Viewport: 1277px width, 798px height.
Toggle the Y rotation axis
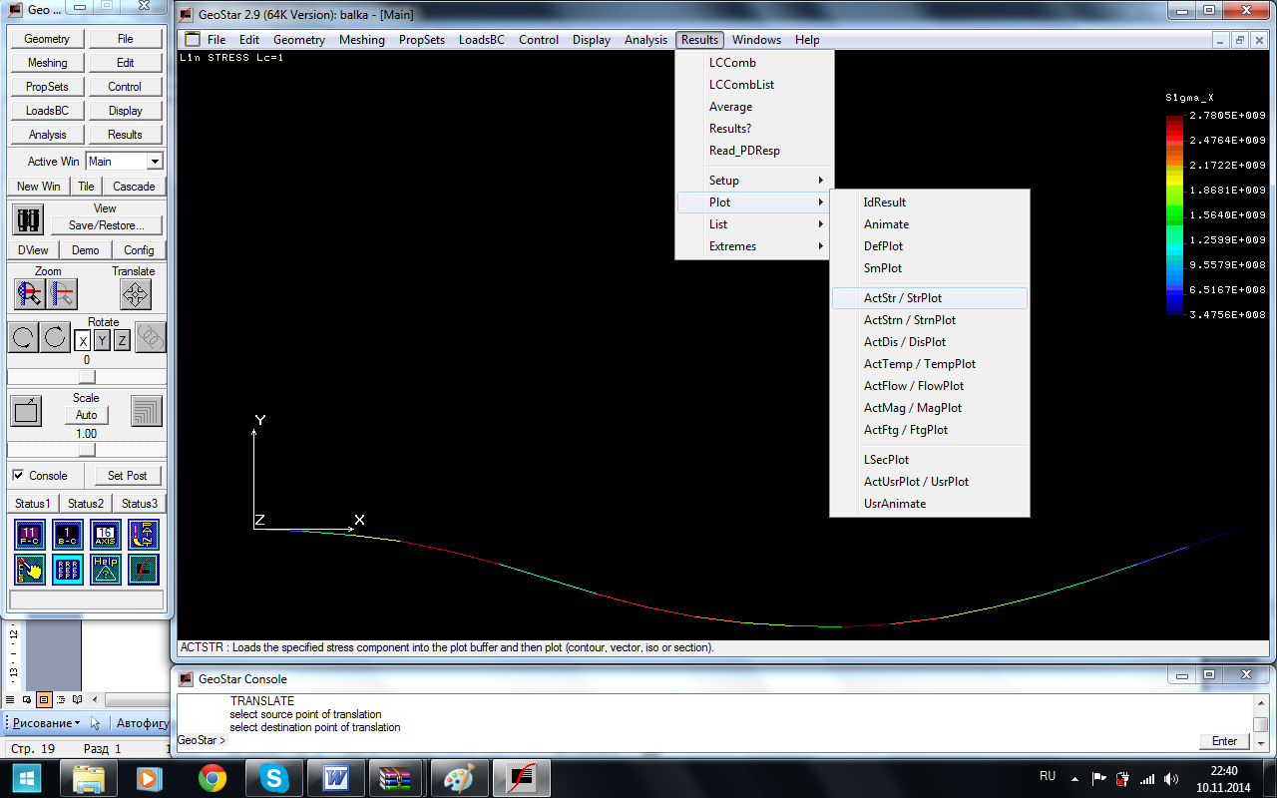(x=103, y=341)
